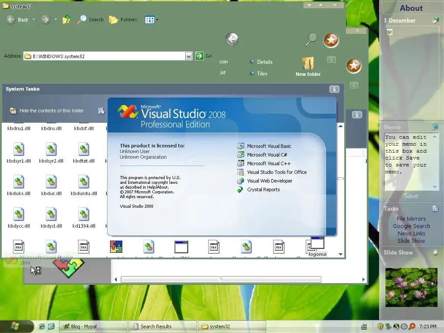Click the left arrow of horizontal scrollbar

[115, 280]
